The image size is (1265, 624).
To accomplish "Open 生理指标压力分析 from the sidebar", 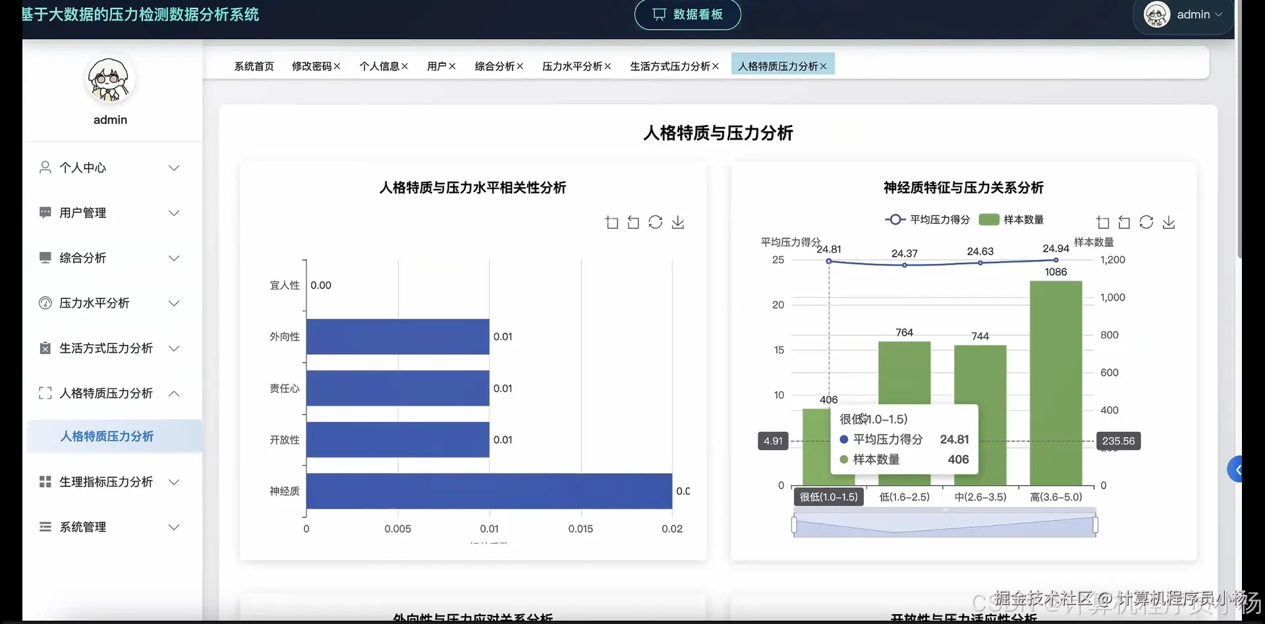I will (105, 481).
